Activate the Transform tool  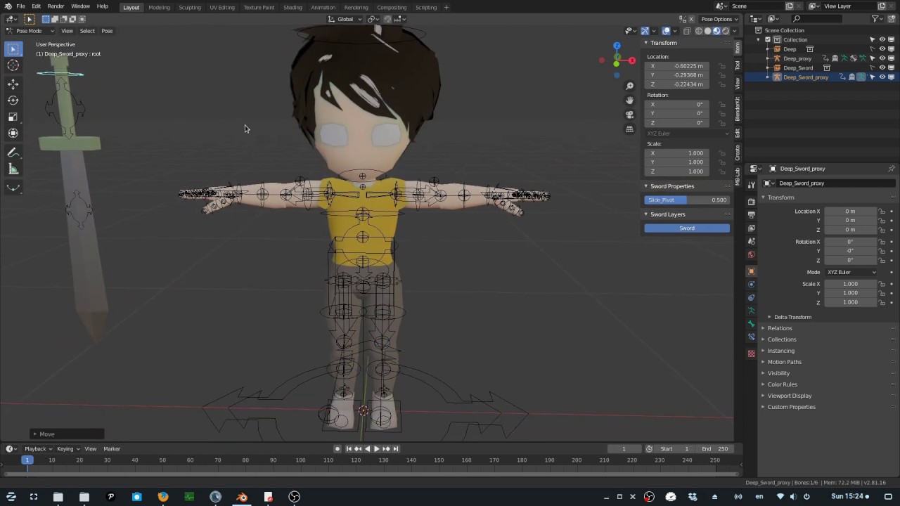click(x=13, y=134)
